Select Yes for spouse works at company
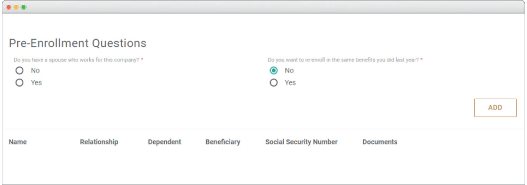This screenshot has height=185, width=527. point(19,83)
